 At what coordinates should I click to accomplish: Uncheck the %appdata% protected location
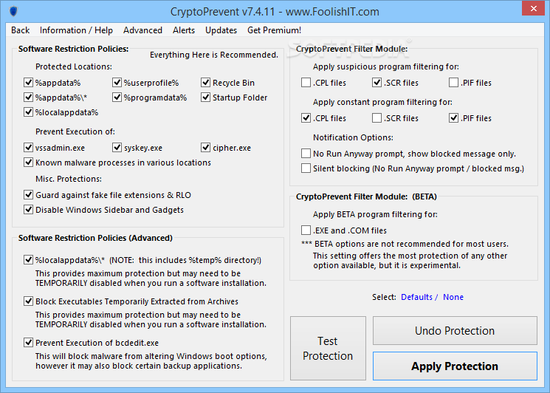coord(28,83)
